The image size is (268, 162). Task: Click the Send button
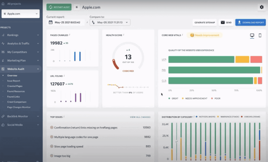[x=226, y=23]
